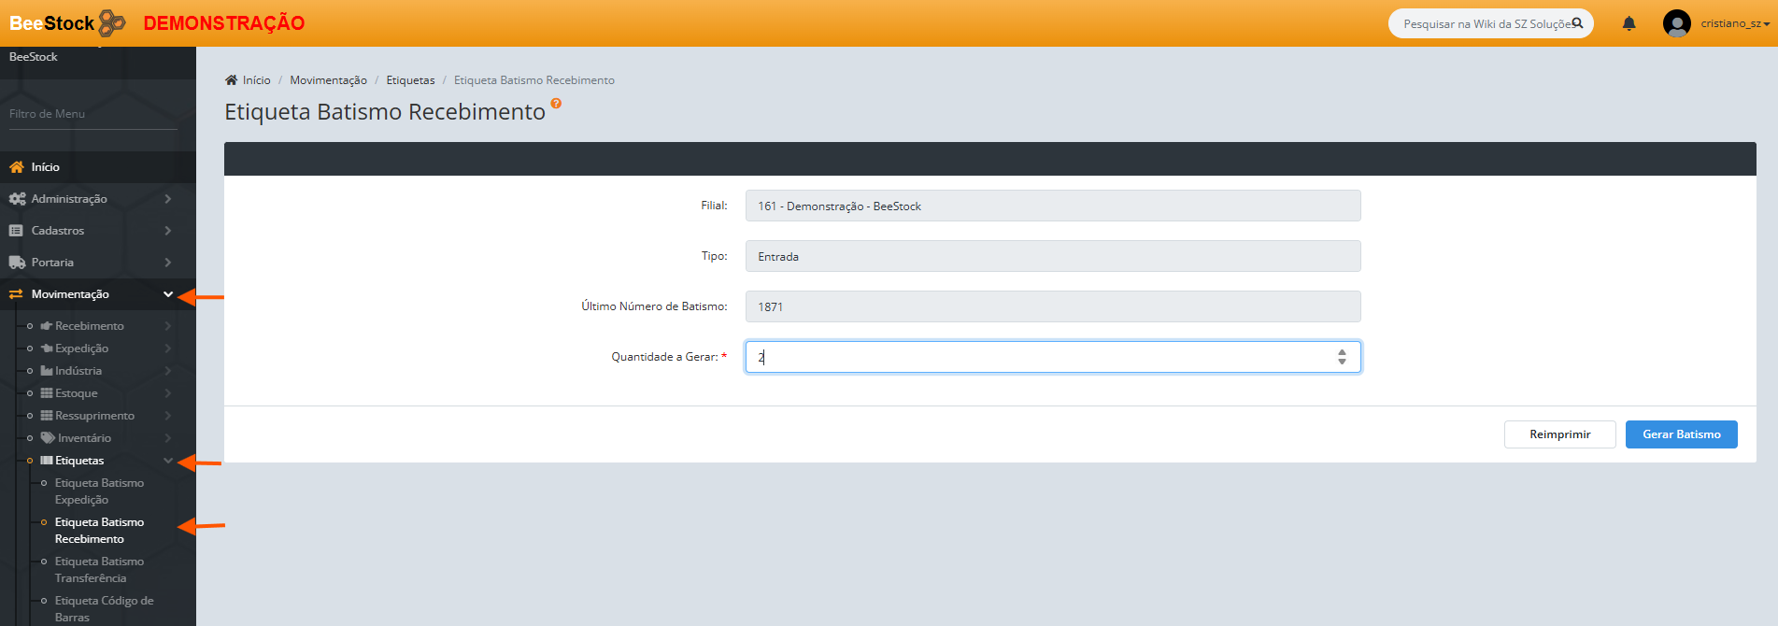Image resolution: width=1778 pixels, height=626 pixels.
Task: Click the Quantidade a Gerar spinner arrows
Action: click(x=1342, y=357)
